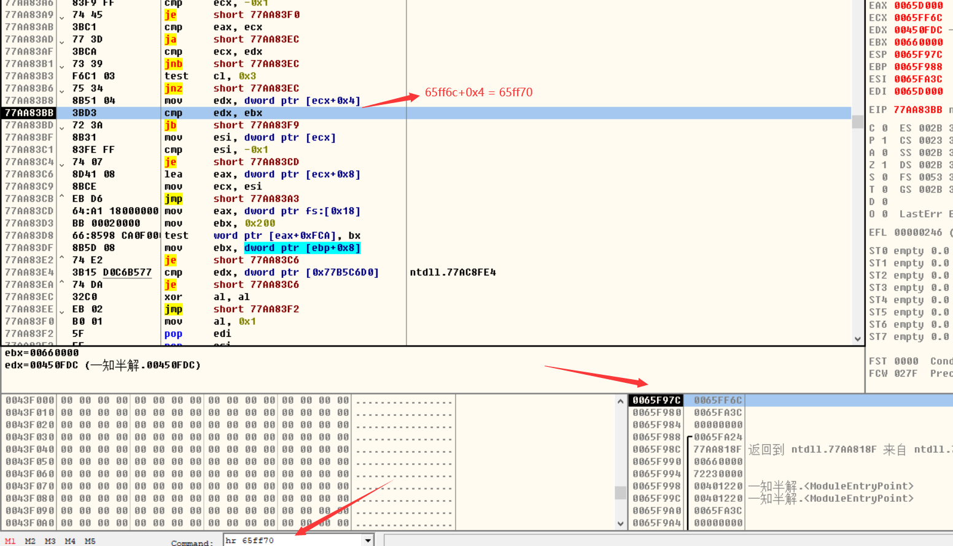Select the xor al, al instruction
The image size is (953, 546).
207,297
